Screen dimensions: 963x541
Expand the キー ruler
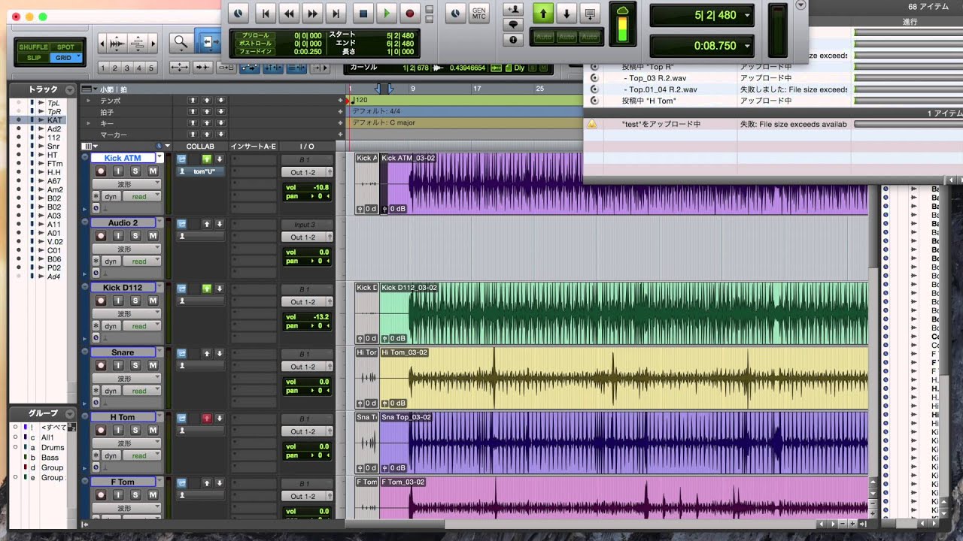(89, 122)
